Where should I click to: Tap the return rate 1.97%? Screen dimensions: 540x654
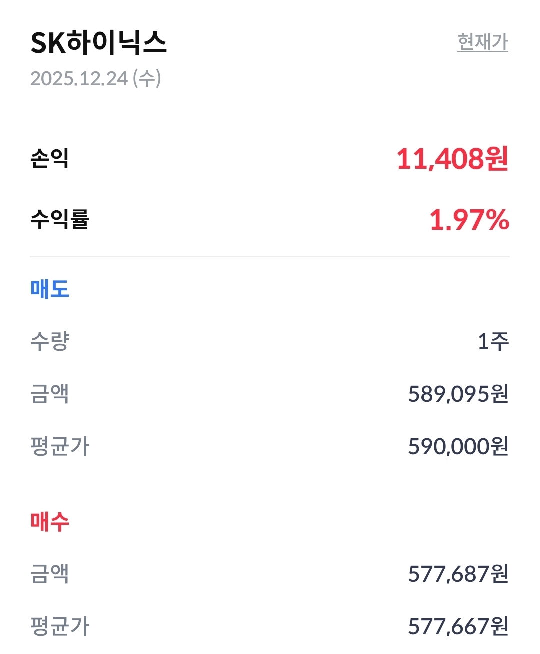click(469, 220)
